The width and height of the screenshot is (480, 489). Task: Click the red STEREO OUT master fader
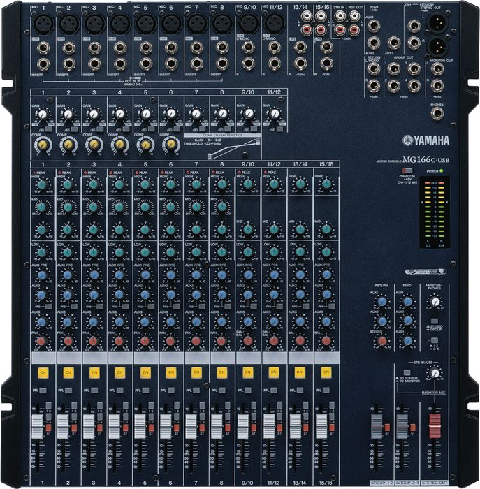435,424
